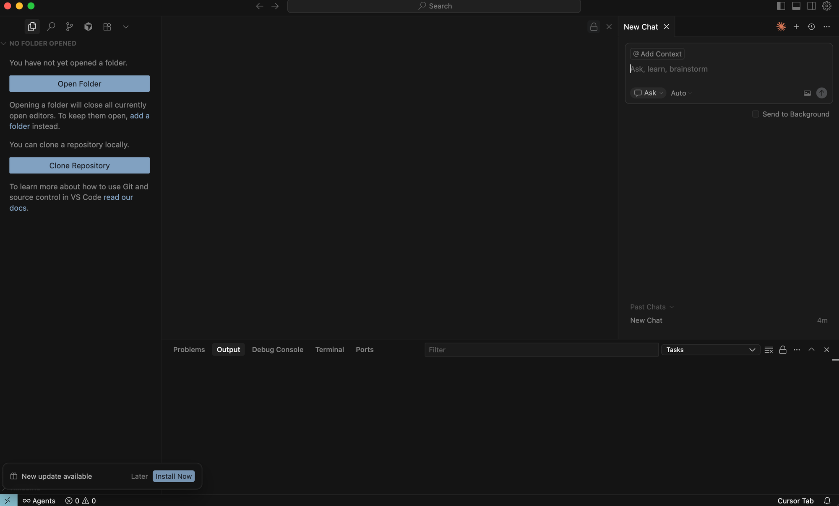839x506 pixels.
Task: Click Install Now for the update
Action: click(174, 476)
